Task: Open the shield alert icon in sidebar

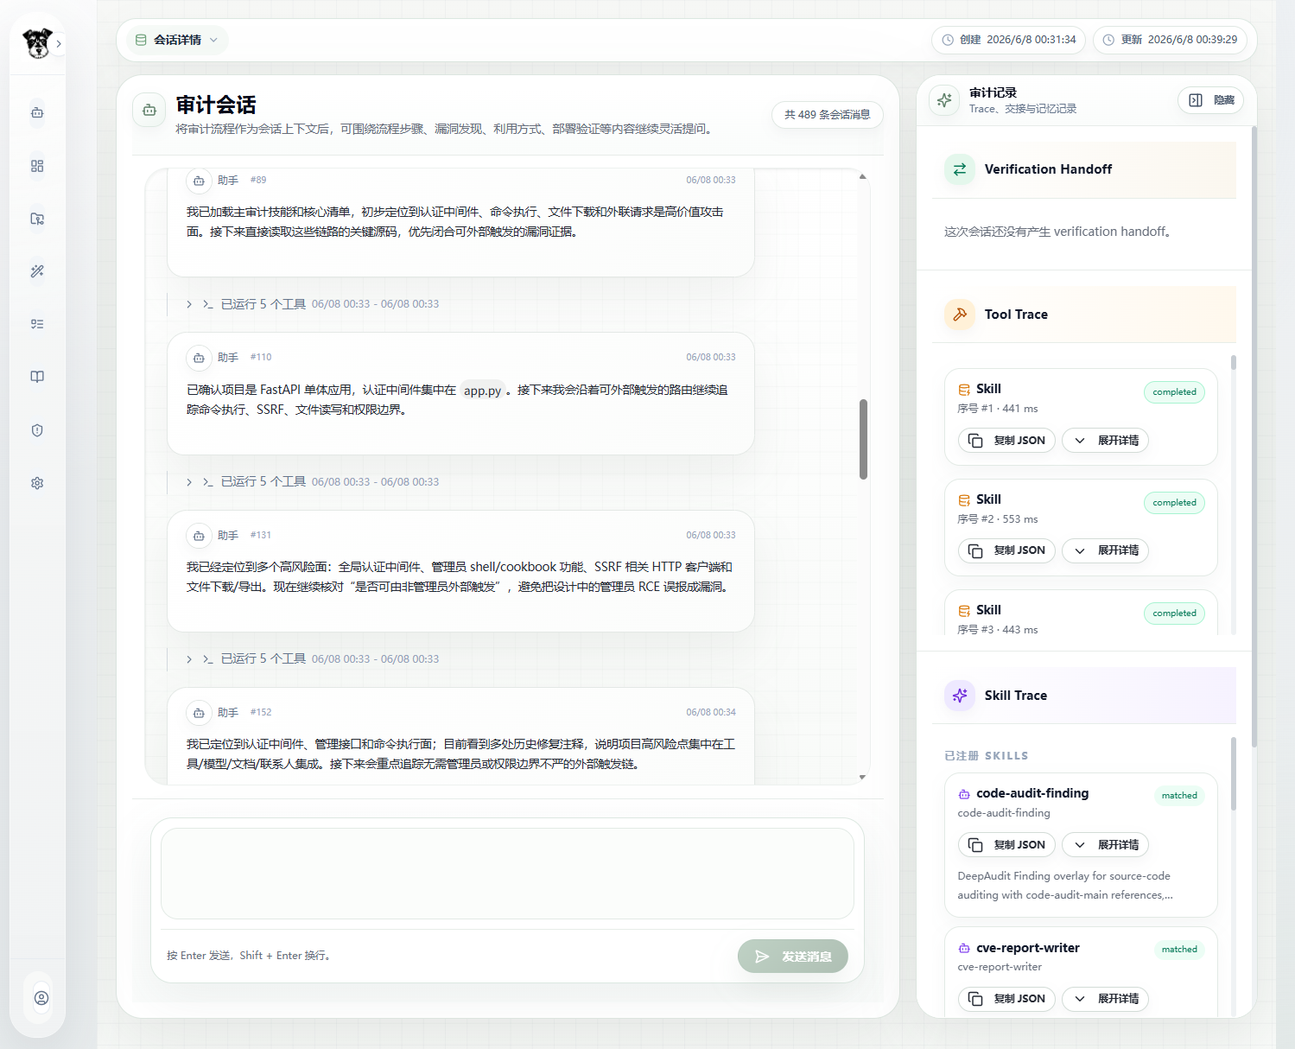Action: pyautogui.click(x=37, y=430)
